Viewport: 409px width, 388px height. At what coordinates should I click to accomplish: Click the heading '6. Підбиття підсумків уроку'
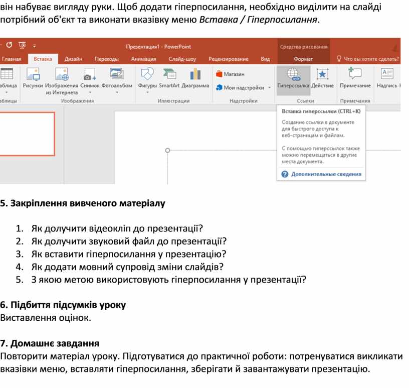[x=63, y=305]
